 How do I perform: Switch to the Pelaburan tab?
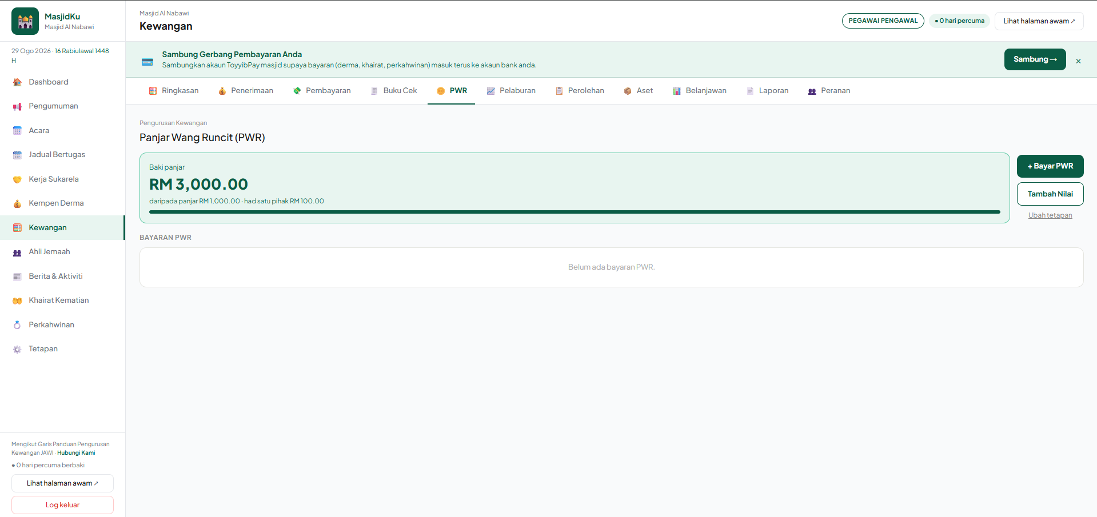click(511, 91)
